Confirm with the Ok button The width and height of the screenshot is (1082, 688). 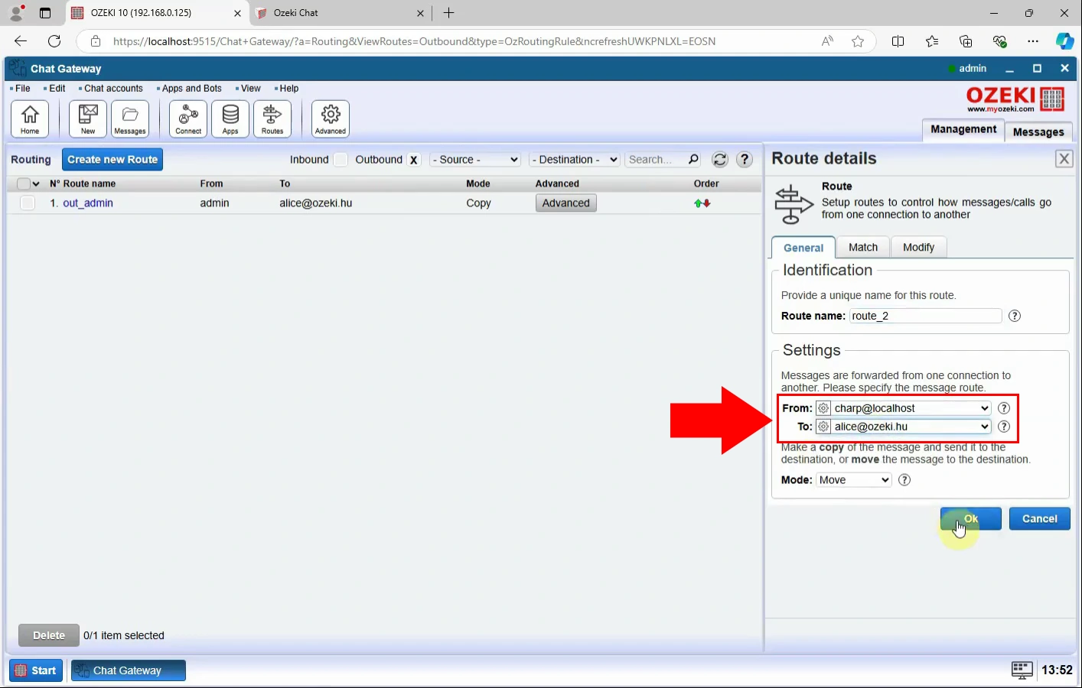coord(971,518)
